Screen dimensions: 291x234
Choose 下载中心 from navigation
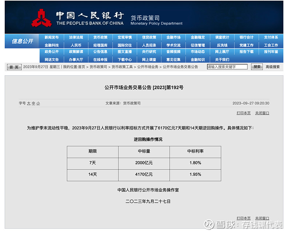125,59
